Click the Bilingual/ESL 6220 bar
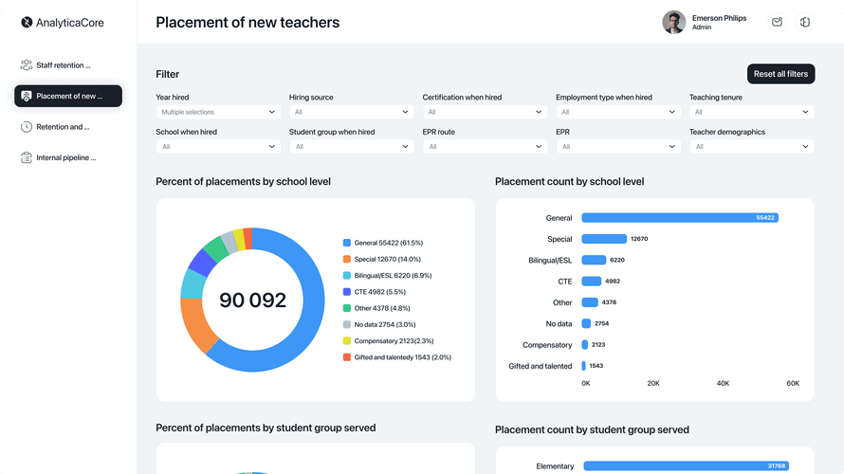The height and width of the screenshot is (474, 844). 594,260
